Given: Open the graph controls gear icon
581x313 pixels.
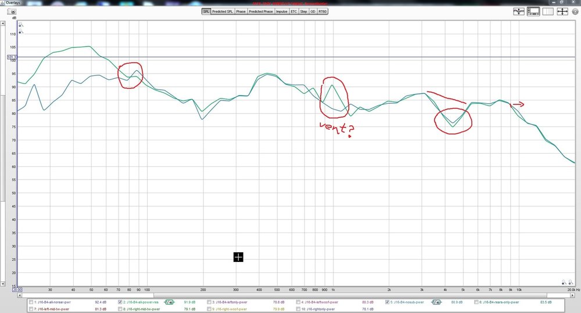Looking at the screenshot, I should pyautogui.click(x=575, y=12).
